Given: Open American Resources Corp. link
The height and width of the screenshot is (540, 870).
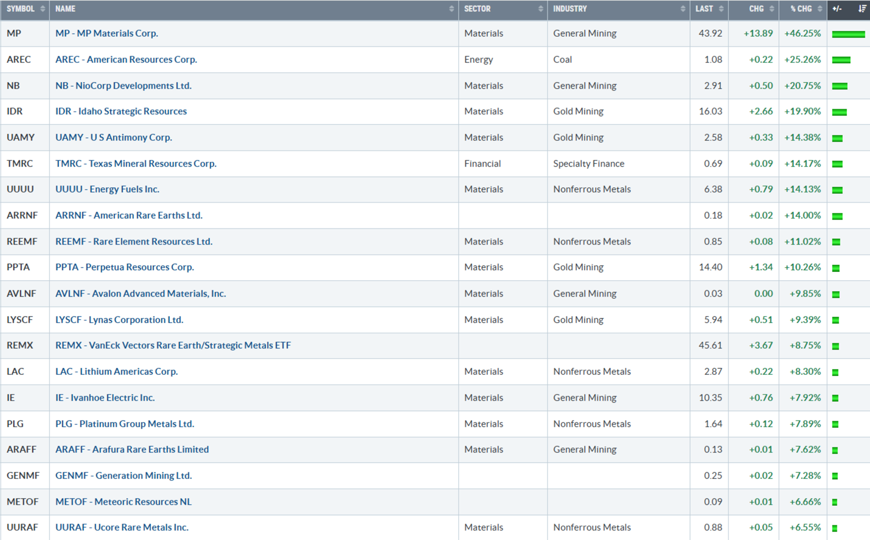Looking at the screenshot, I should (x=126, y=59).
